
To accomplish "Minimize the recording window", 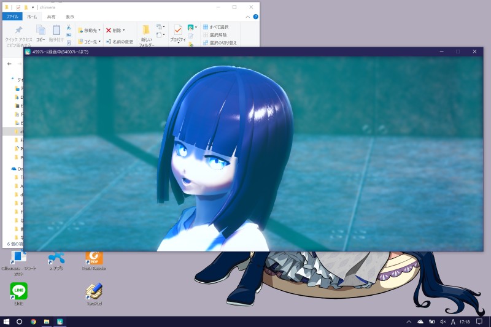I will [x=441, y=52].
